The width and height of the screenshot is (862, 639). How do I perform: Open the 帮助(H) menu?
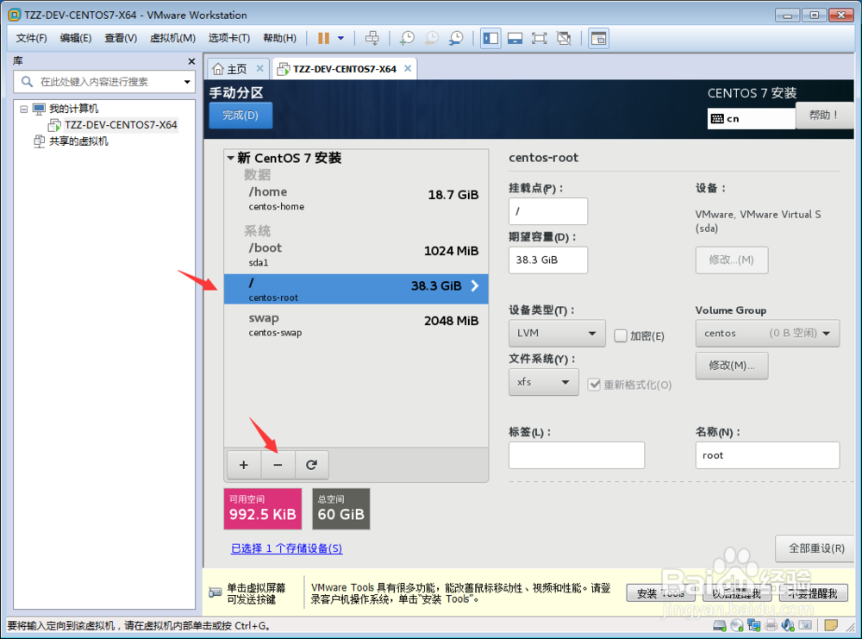coord(279,38)
